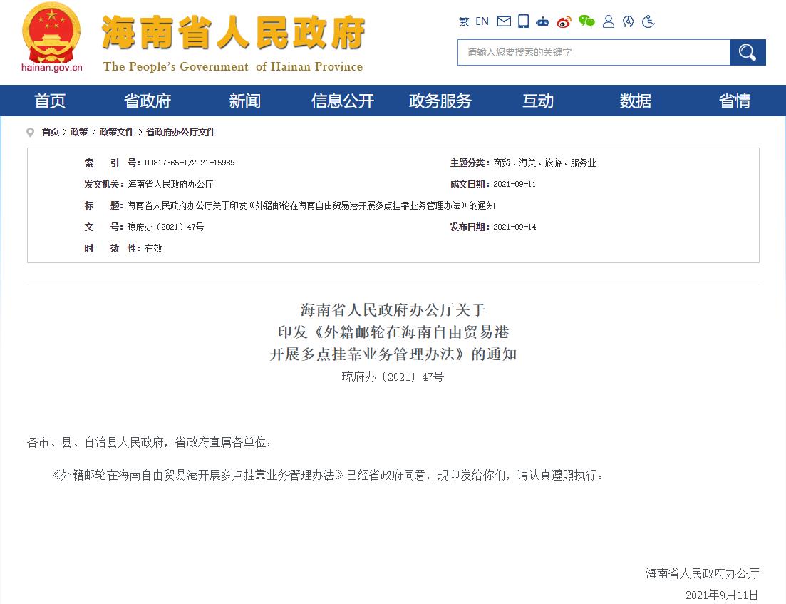The height and width of the screenshot is (604, 786).
Task: Enable the wheelchair accessibility mode icon
Action: (648, 21)
